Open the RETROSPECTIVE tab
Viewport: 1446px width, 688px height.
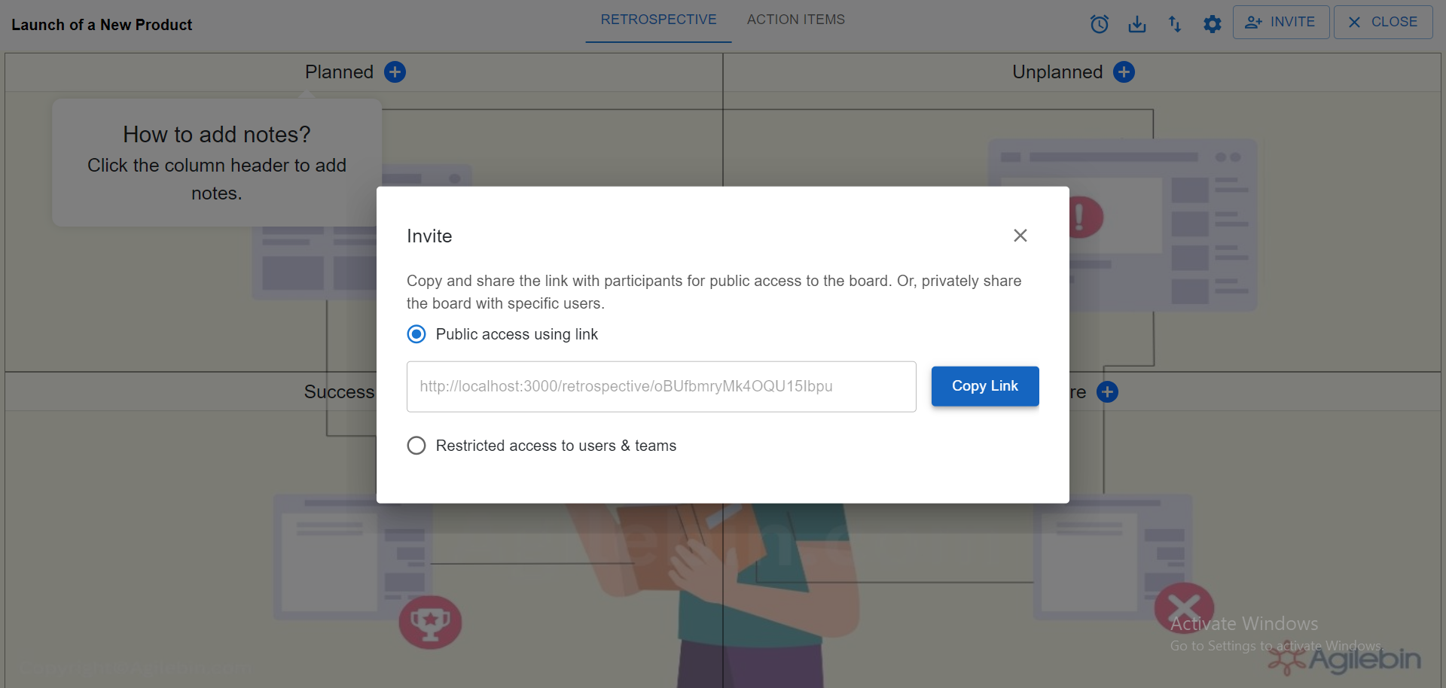[657, 20]
